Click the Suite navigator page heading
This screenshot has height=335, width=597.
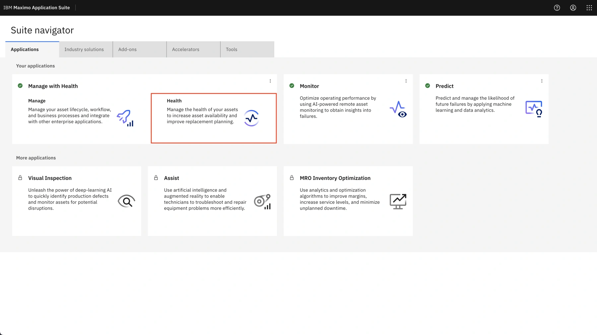pyautogui.click(x=42, y=30)
